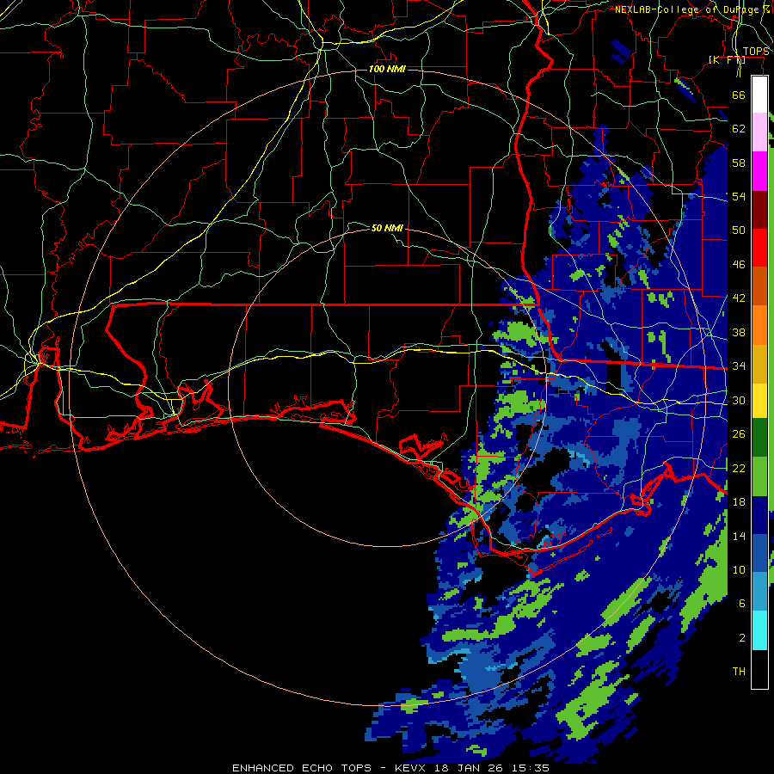Click the 58 legend scale value
The image size is (774, 774).
coord(739,163)
